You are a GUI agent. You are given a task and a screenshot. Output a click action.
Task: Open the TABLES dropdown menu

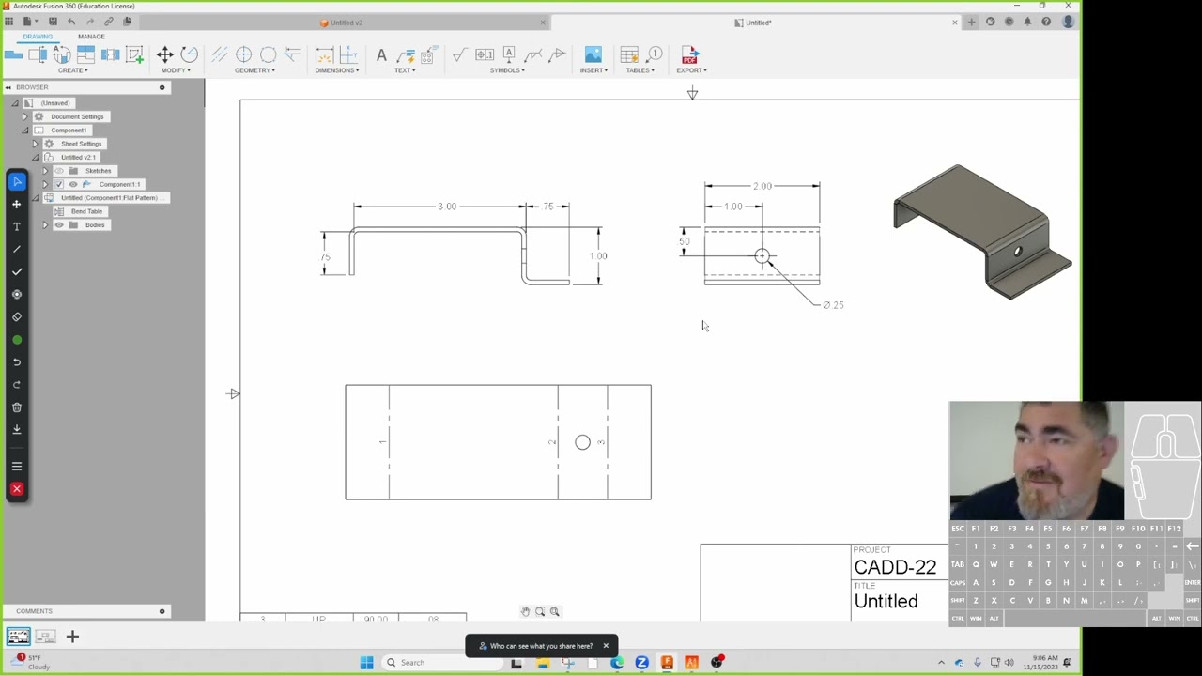click(640, 70)
